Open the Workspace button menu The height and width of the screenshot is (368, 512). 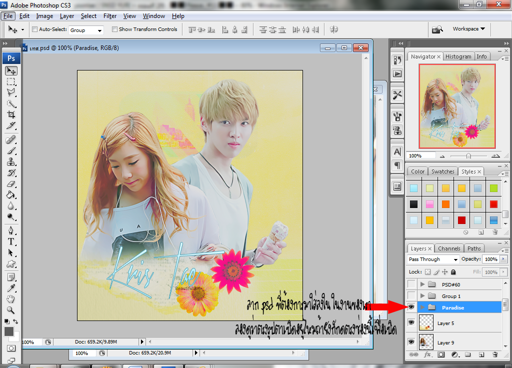[468, 29]
